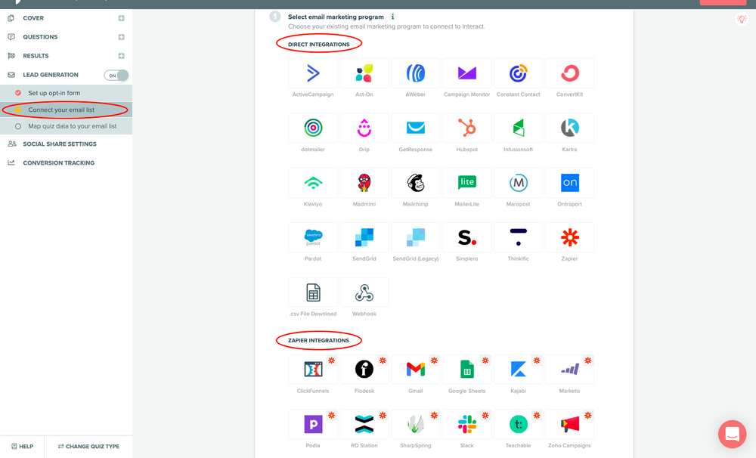This screenshot has height=458, width=756.
Task: Open Lead Generation menu item
Action: (51, 75)
